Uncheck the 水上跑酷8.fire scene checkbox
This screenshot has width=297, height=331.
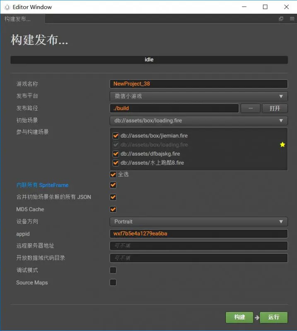116,163
